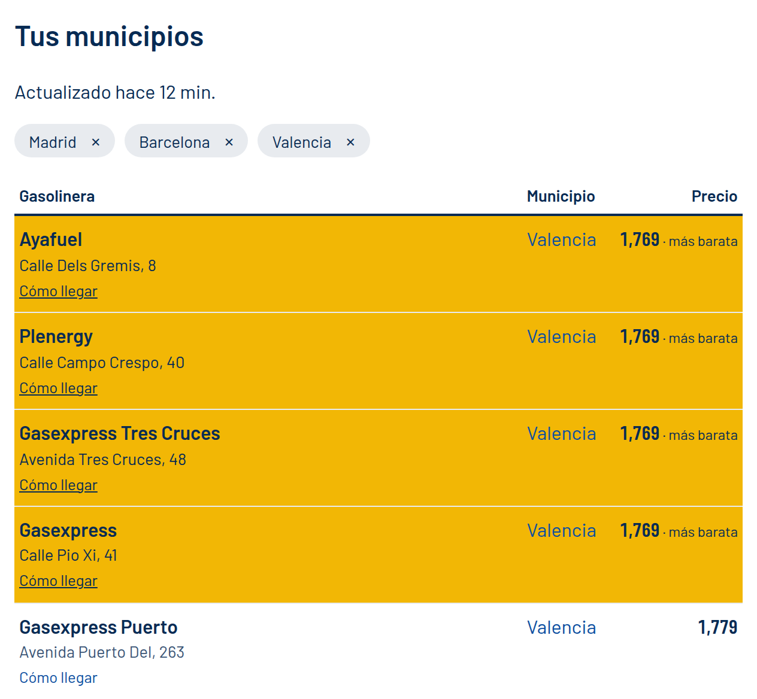Click the 'Tus municipios' heading
Image resolution: width=757 pixels, height=699 pixels.
[109, 37]
